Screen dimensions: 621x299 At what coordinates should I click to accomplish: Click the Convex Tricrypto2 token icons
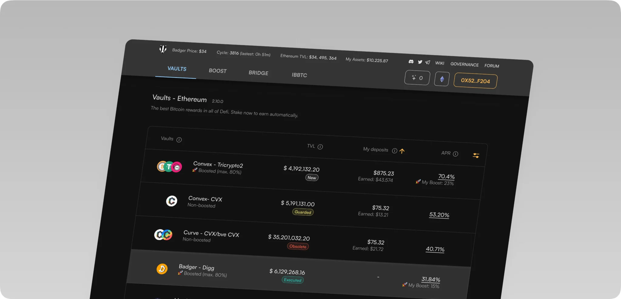(169, 166)
